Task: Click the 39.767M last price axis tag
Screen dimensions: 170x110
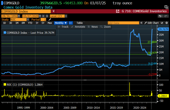Action: (x=163, y=29)
